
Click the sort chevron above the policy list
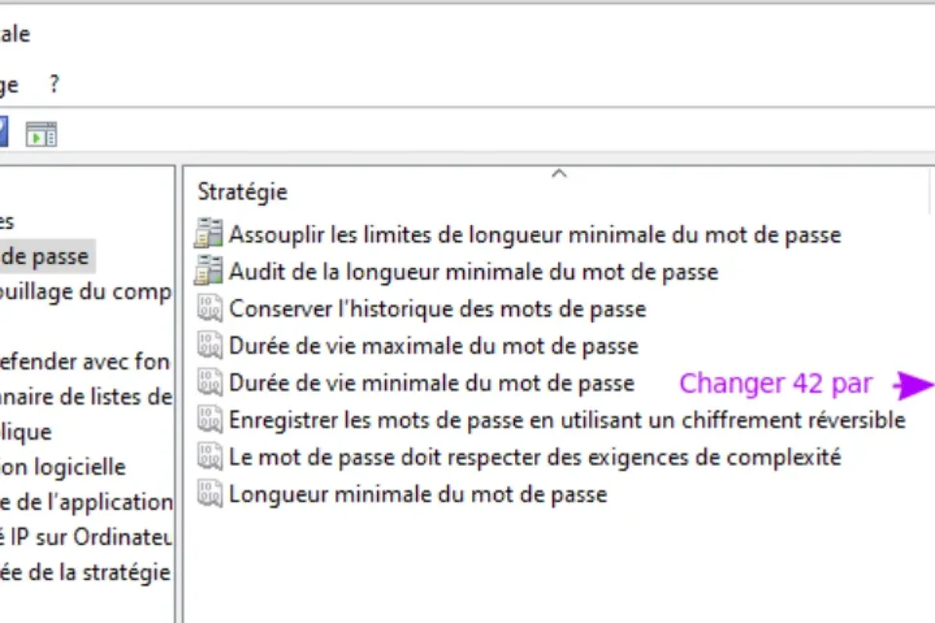(x=559, y=174)
